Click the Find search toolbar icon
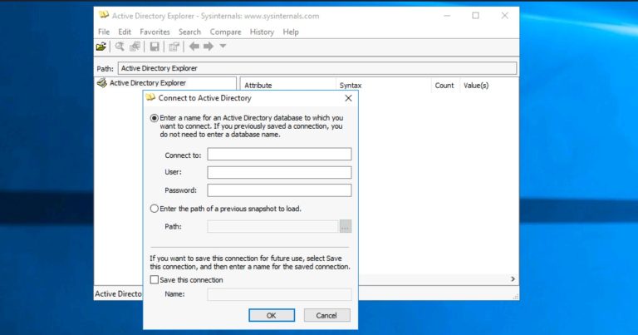The image size is (638, 335). pyautogui.click(x=120, y=47)
